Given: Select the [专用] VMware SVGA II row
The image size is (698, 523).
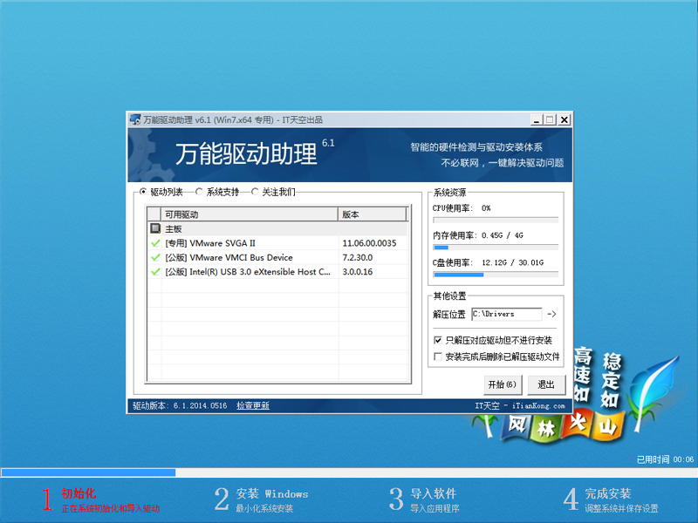Looking at the screenshot, I should point(277,243).
